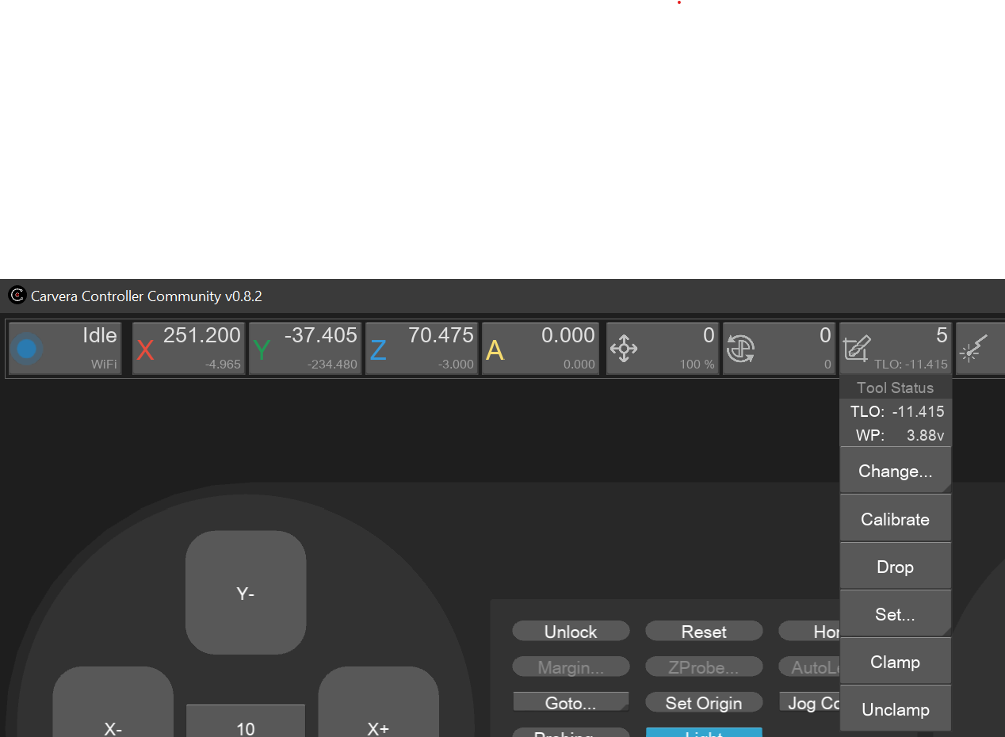This screenshot has width=1005, height=737.
Task: Toggle the blue Light button
Action: [704, 733]
